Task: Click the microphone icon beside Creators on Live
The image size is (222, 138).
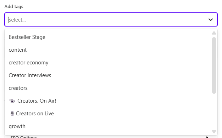Action: (12, 114)
